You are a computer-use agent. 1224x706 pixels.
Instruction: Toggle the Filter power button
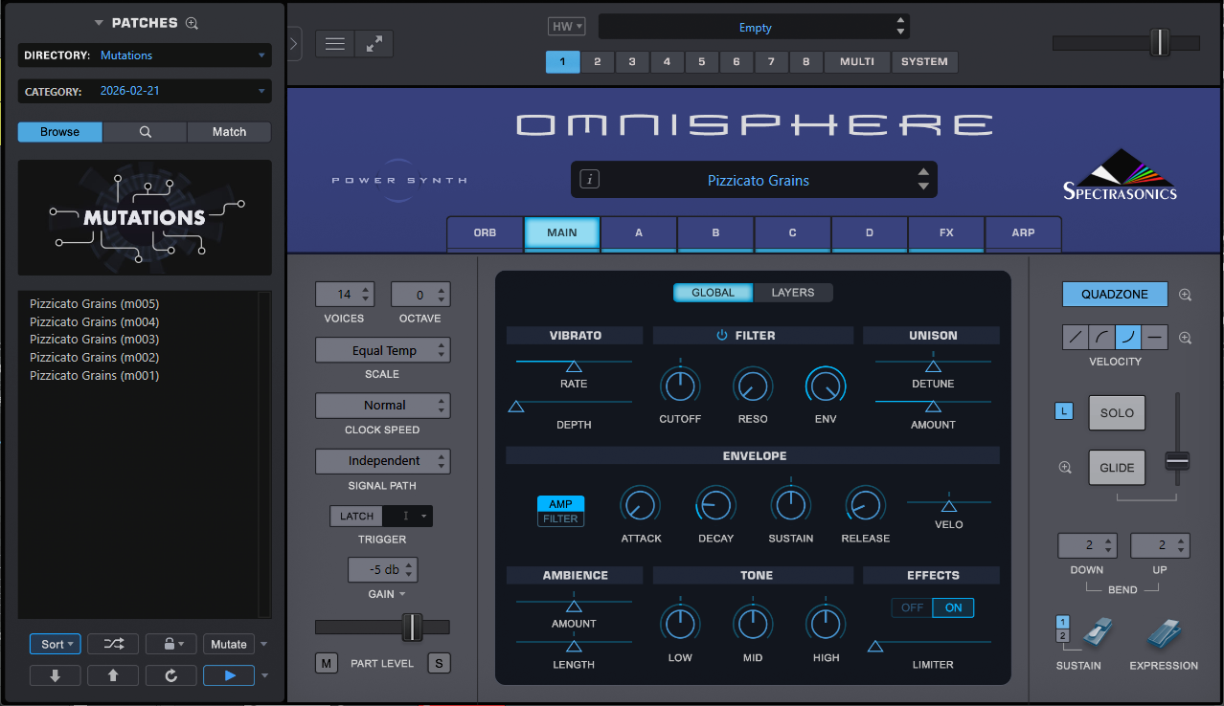722,335
